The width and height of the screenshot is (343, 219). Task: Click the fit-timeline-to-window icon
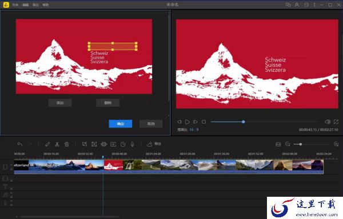pos(278,144)
